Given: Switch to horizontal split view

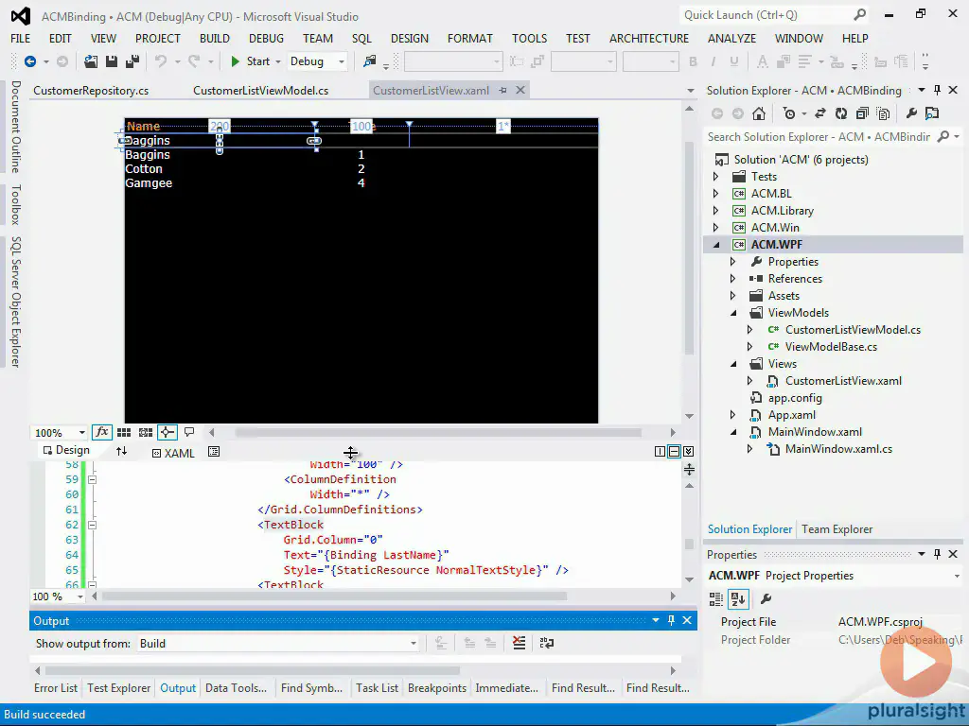Looking at the screenshot, I should click(x=674, y=452).
